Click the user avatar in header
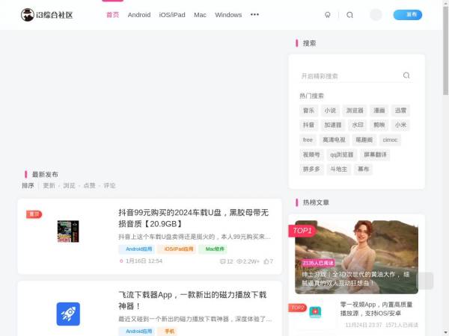This screenshot has height=336, width=449. point(376,15)
